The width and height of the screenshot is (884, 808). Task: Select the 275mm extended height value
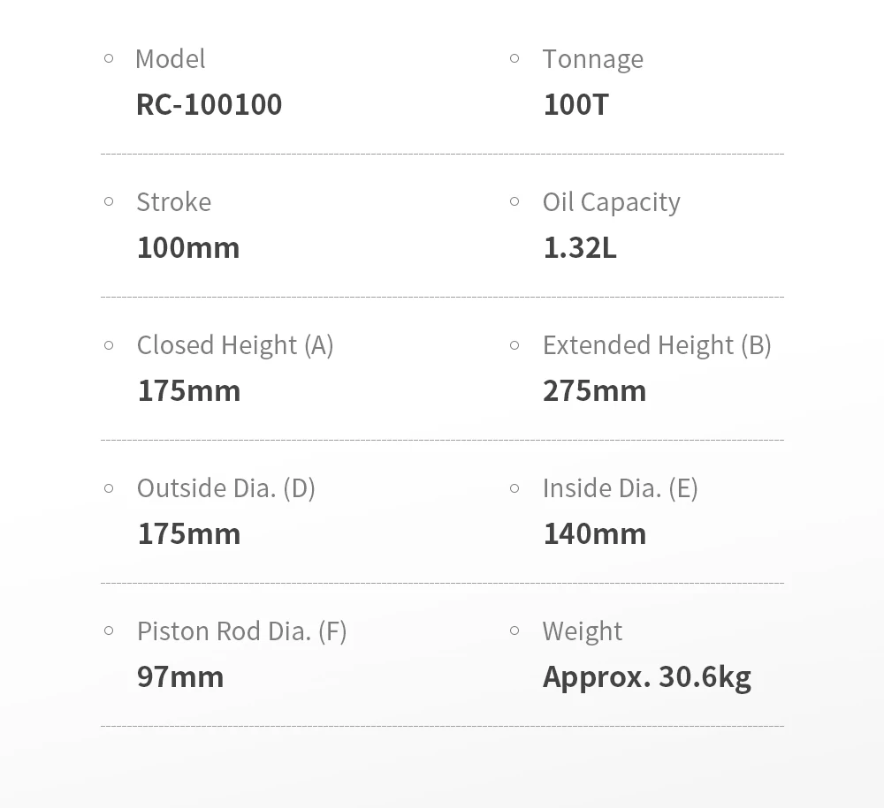(594, 390)
